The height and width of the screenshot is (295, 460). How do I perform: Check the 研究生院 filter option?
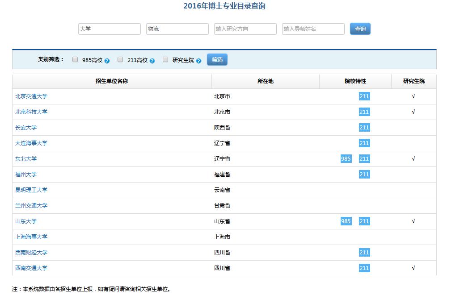click(x=165, y=58)
